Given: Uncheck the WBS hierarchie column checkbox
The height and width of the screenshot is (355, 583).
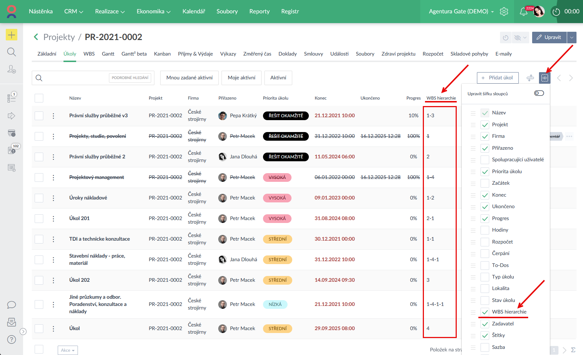Looking at the screenshot, I should [485, 312].
